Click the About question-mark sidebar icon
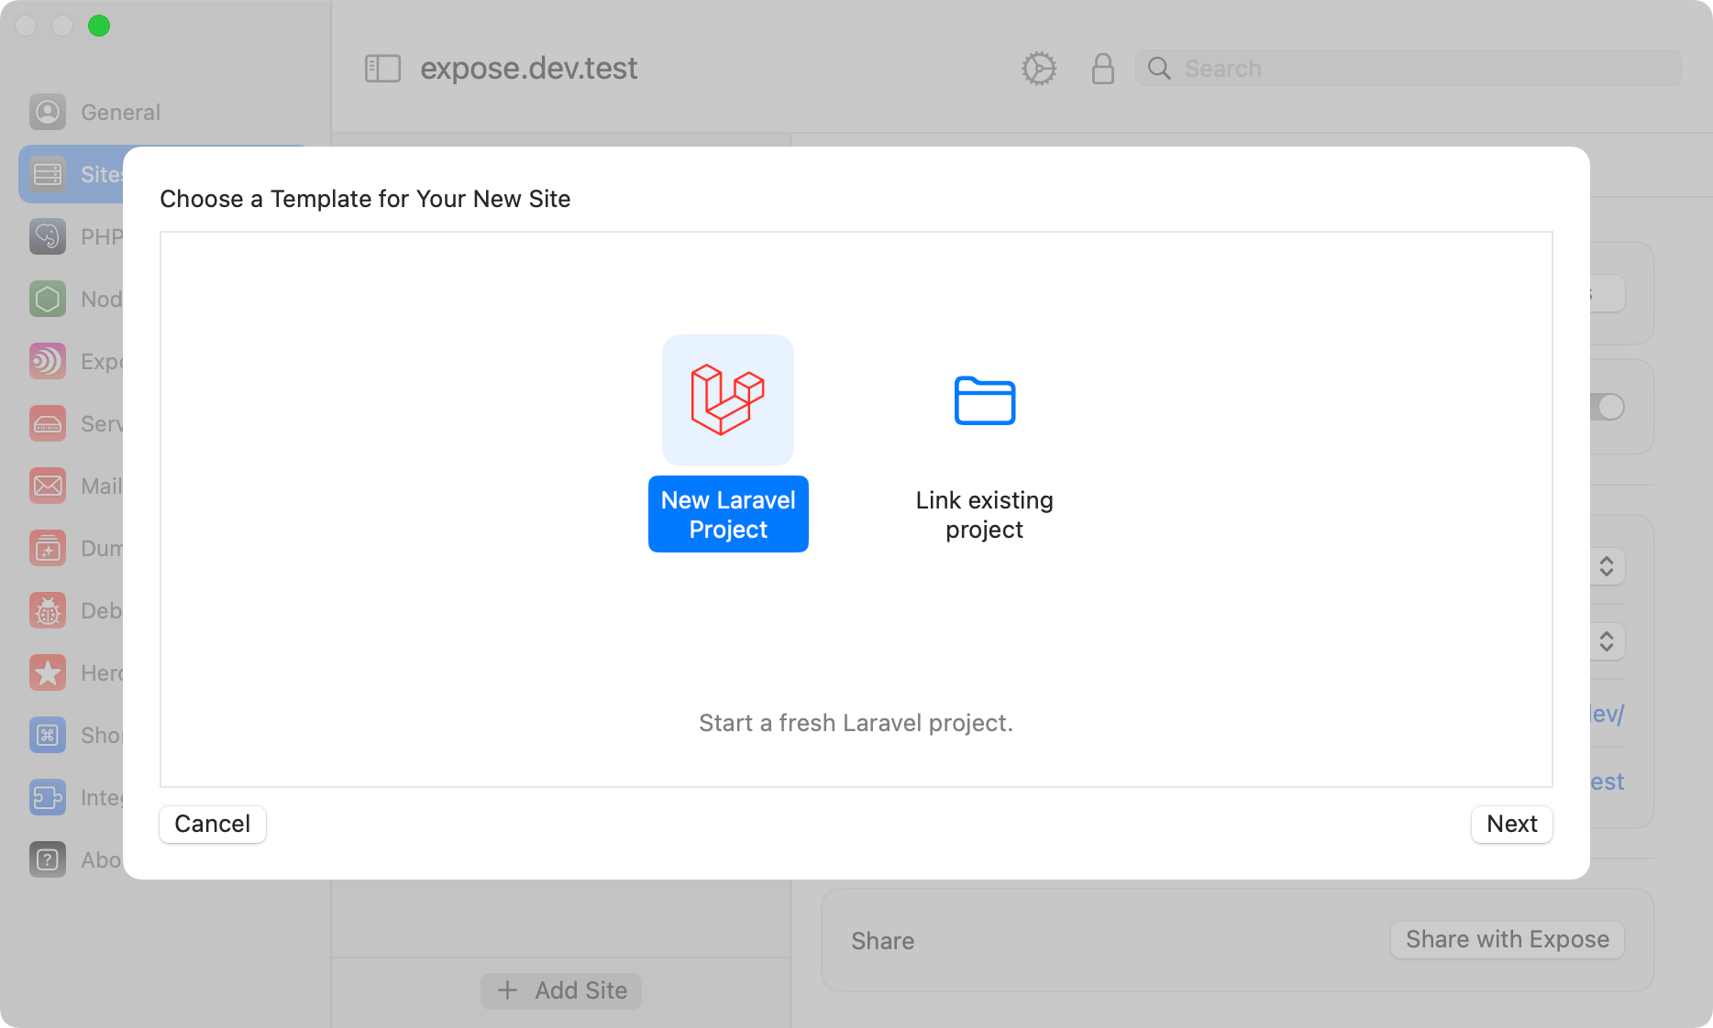The height and width of the screenshot is (1028, 1713). pos(48,859)
